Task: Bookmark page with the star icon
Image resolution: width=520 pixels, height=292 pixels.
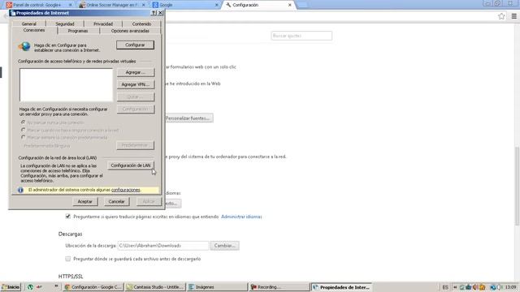Action: [x=501, y=16]
